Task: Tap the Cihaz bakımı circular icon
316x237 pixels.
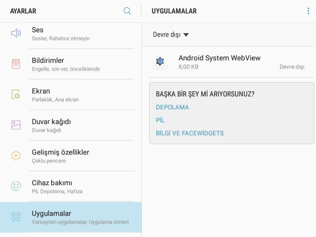Action: pos(16,186)
